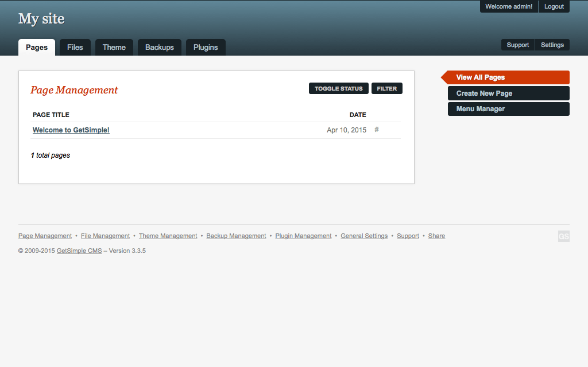The height and width of the screenshot is (367, 588).
Task: Open the Welcome to GetSimple! page
Action: coord(71,130)
